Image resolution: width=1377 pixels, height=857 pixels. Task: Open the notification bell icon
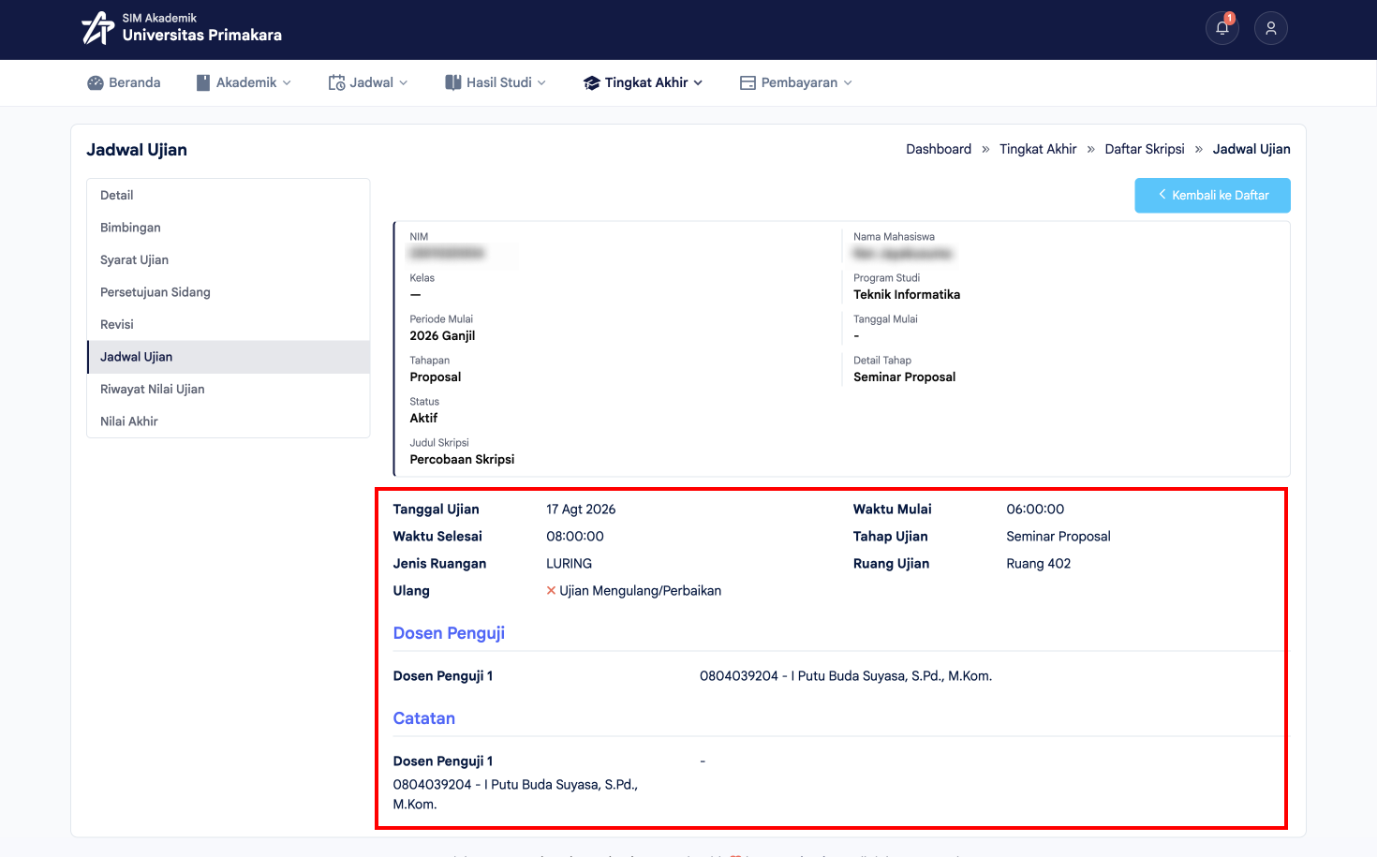(1222, 28)
